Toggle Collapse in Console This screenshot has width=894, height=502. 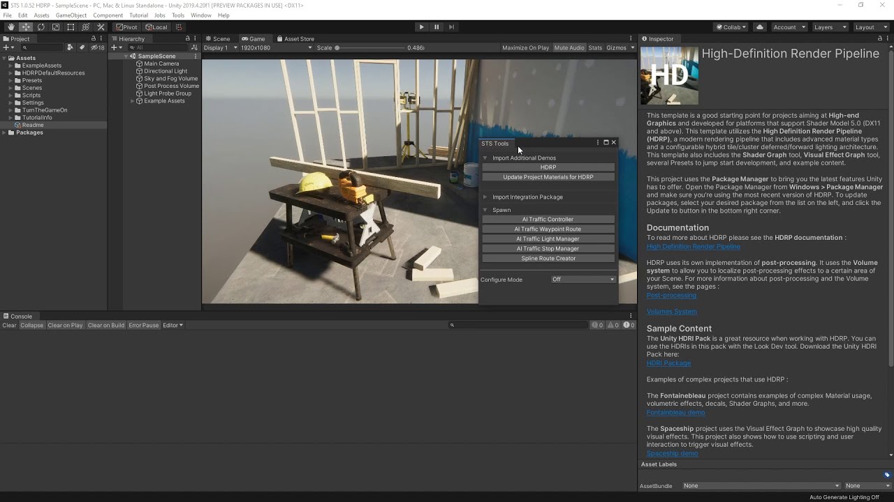point(31,326)
